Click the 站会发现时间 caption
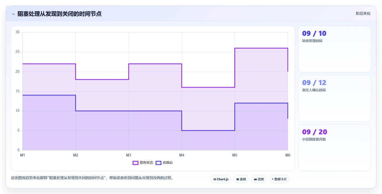Viewport: 382px width, 194px height. point(312,41)
